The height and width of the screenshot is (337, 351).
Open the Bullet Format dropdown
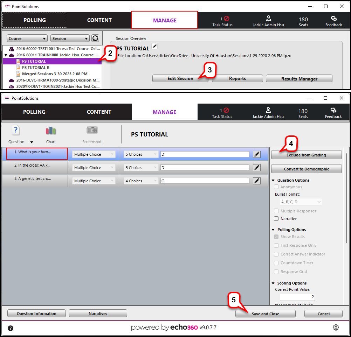[x=301, y=202]
